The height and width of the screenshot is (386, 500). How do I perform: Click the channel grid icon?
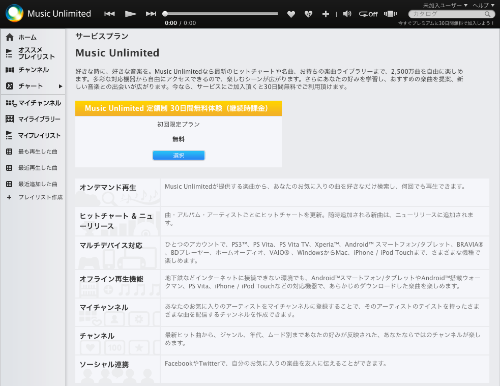tap(10, 70)
